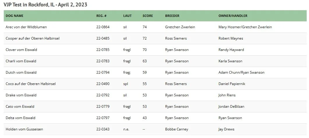309x138 pixels.
Task: Click the Cato vom Eiswald entry
Action: click(x=20, y=107)
